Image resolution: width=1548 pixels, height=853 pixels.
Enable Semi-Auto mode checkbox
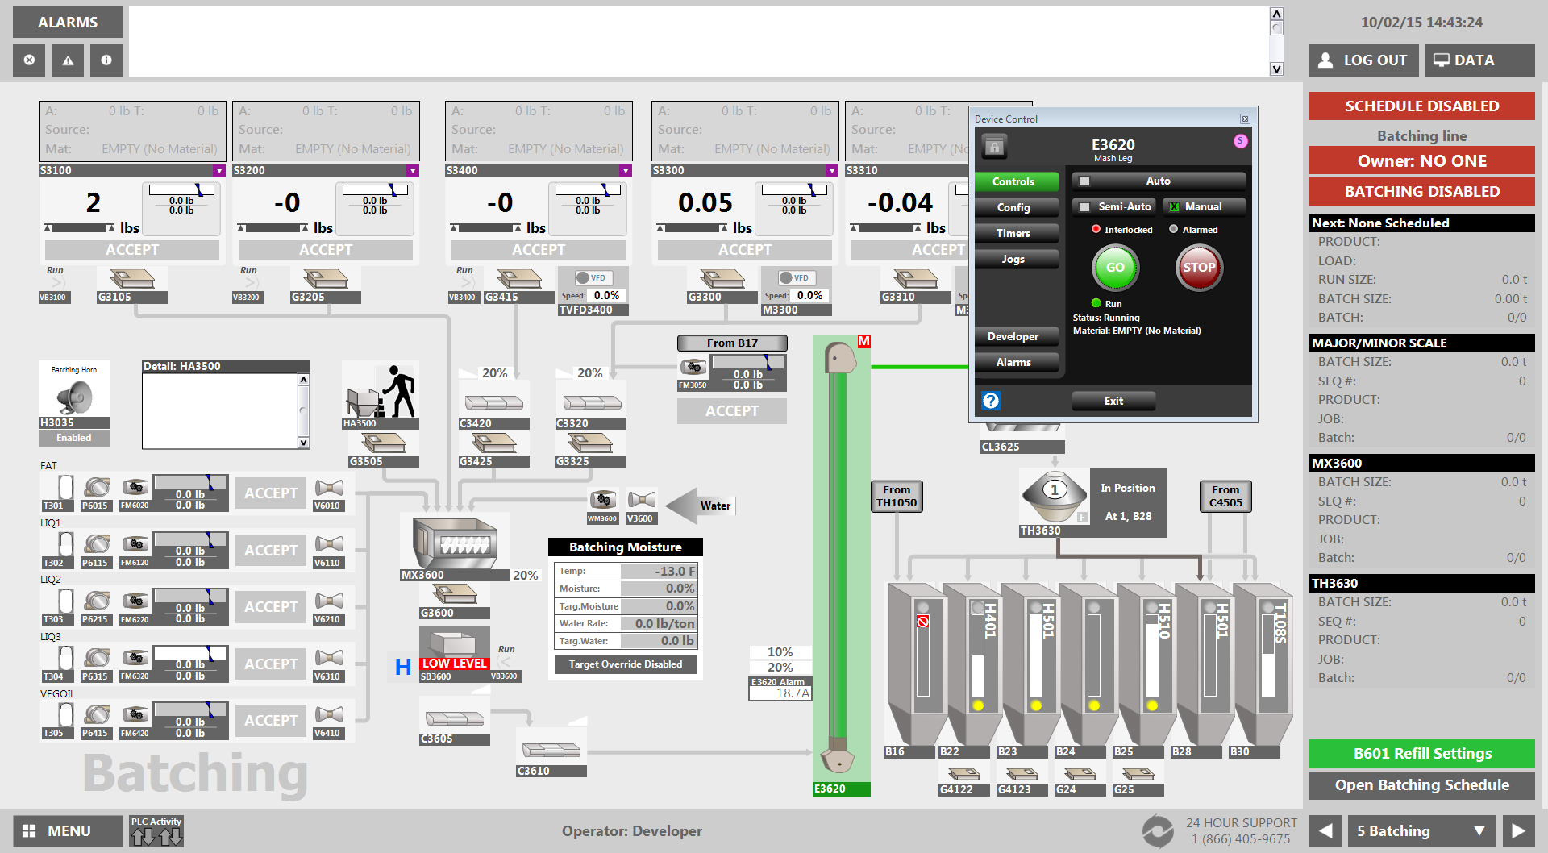[1084, 207]
